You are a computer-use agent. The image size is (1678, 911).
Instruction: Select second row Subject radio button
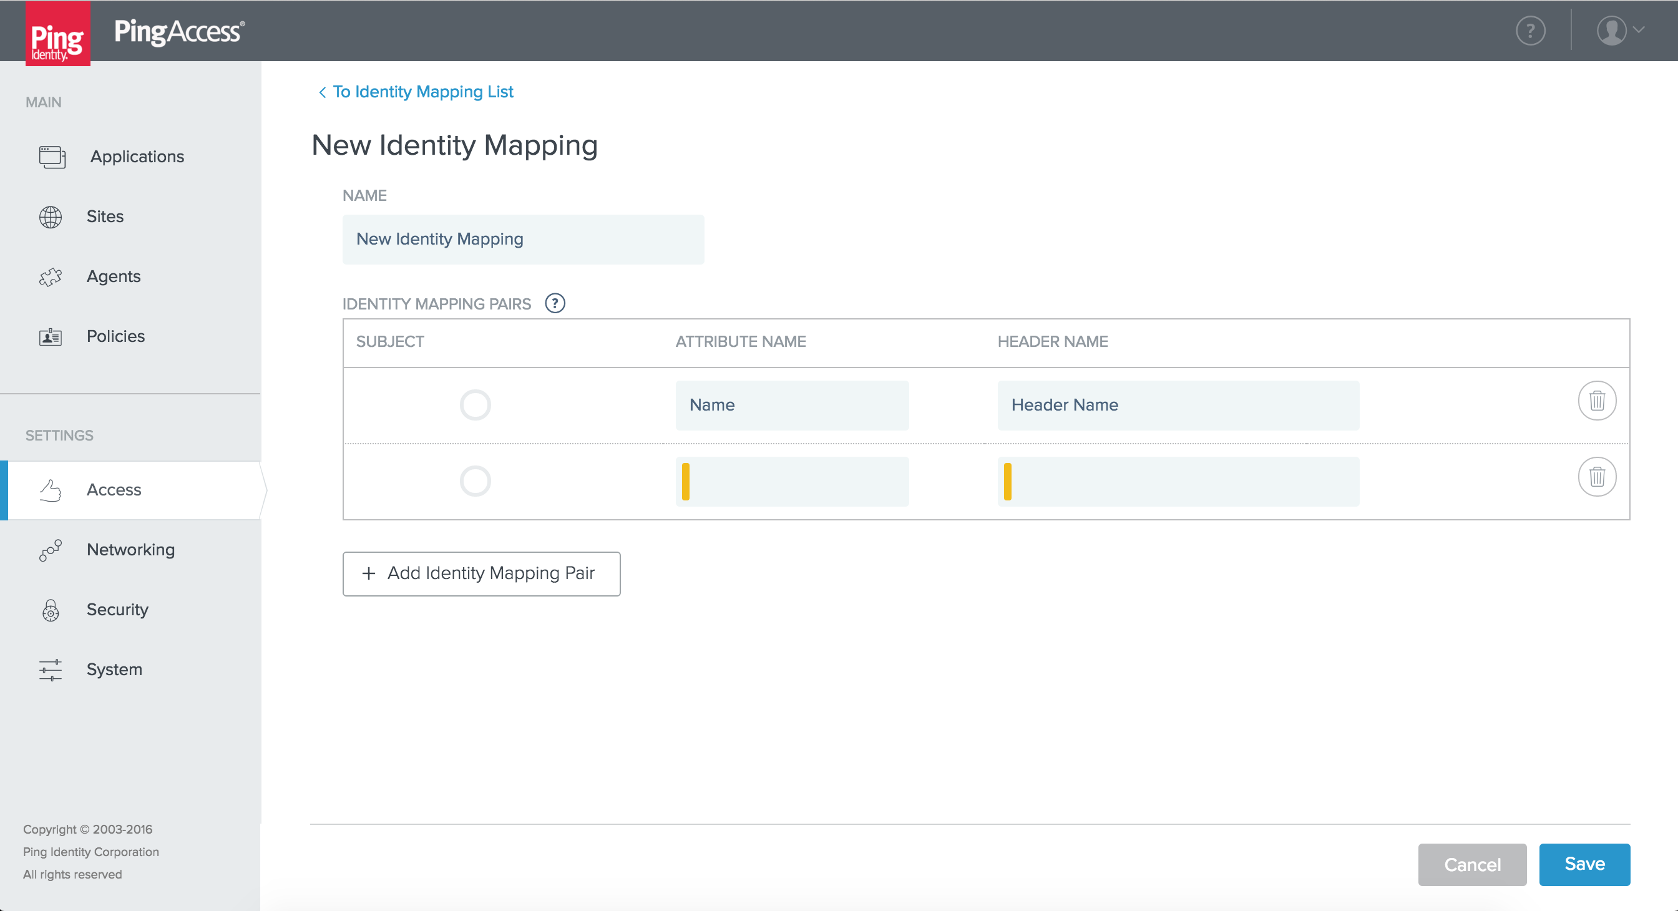(x=475, y=481)
